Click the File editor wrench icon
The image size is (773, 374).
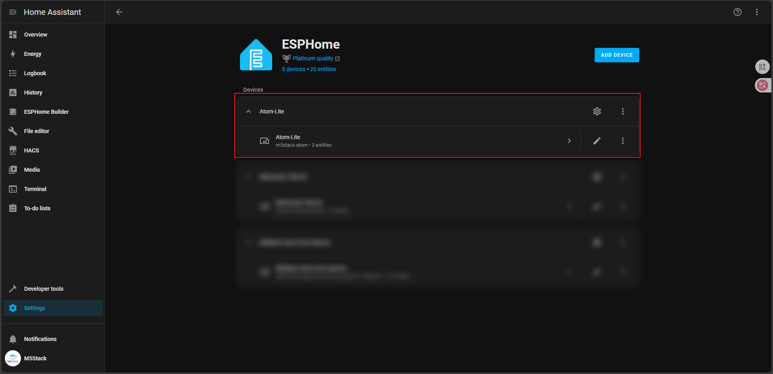coord(13,131)
